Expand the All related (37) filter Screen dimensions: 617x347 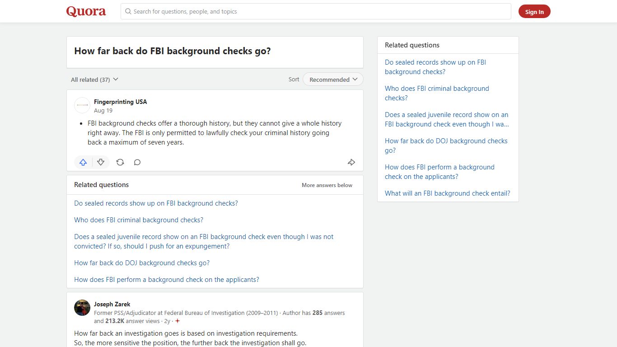[94, 80]
